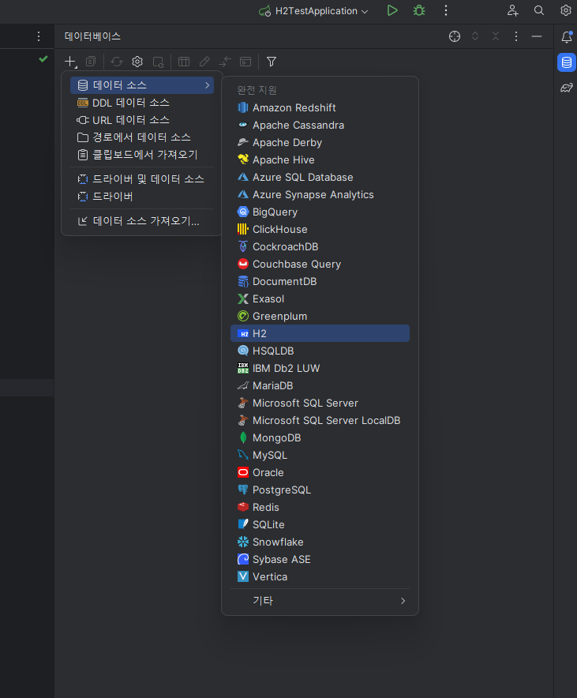Image resolution: width=577 pixels, height=698 pixels.
Task: Choose Greenplum data source
Action: (320, 316)
